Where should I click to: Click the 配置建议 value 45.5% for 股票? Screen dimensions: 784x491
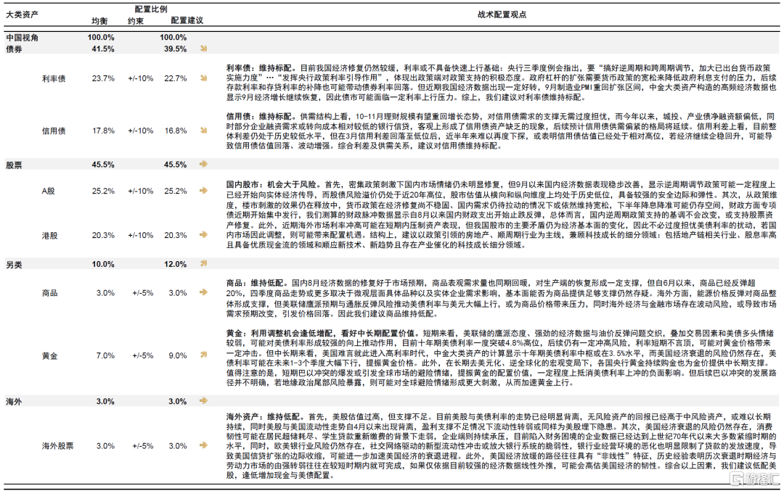(176, 165)
